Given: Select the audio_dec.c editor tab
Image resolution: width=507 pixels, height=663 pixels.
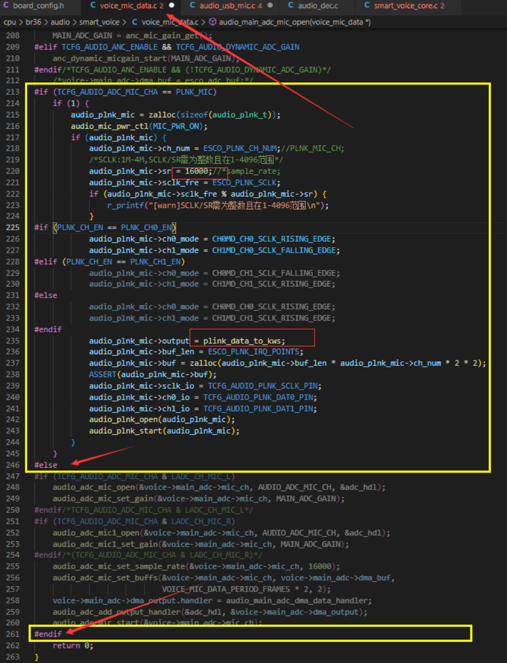Looking at the screenshot, I should pos(318,6).
